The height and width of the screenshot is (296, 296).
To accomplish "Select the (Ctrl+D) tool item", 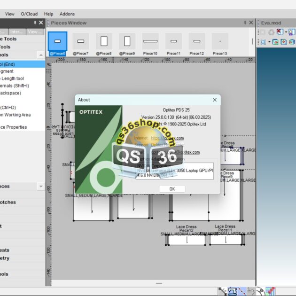I will tap(23, 108).
